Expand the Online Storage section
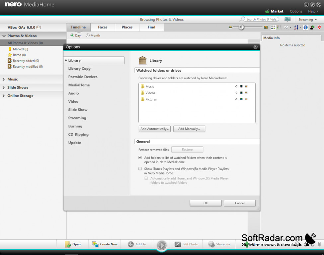Screen dimensions: 324x255 [4, 96]
